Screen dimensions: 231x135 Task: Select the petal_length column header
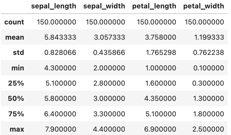(154, 6)
